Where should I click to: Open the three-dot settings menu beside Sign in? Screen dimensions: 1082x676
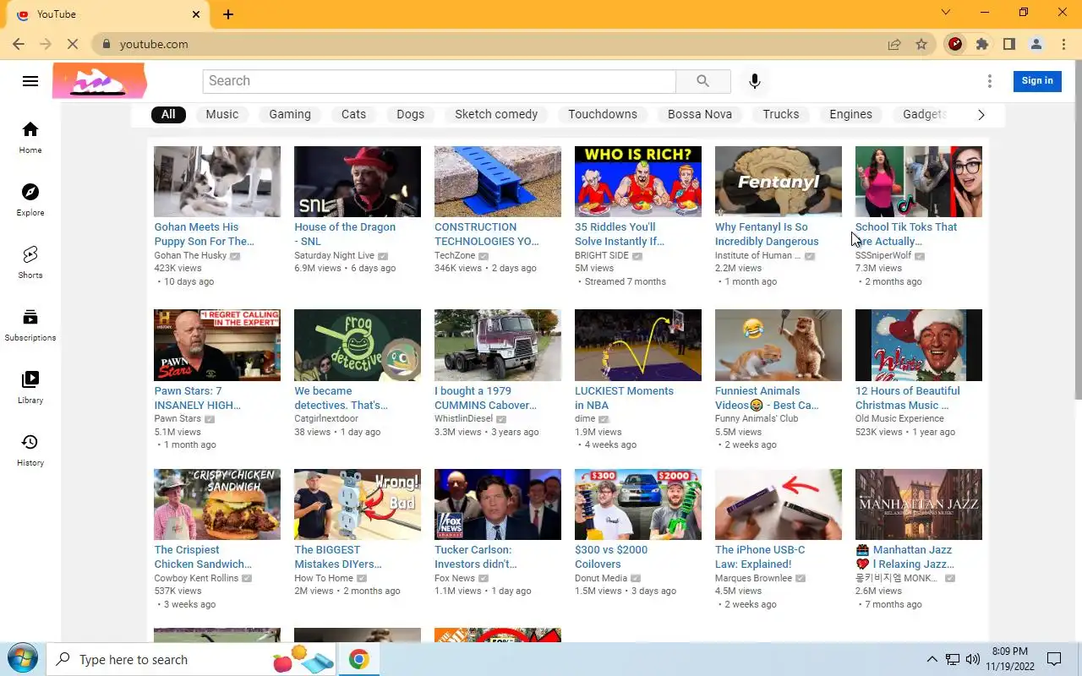(990, 81)
